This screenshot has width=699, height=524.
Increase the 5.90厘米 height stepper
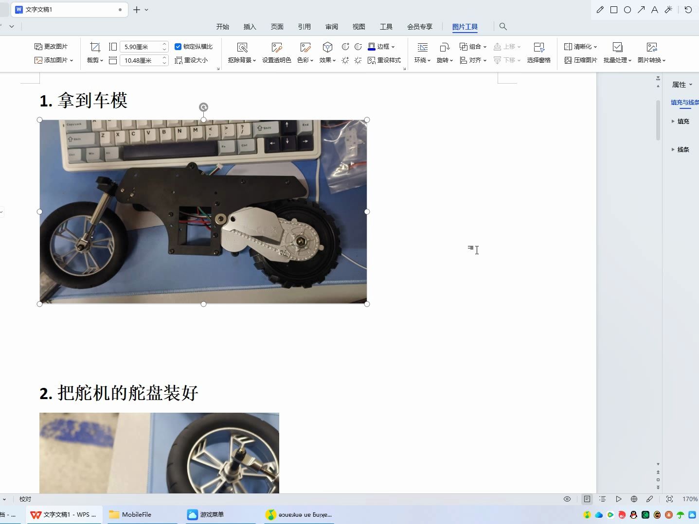tap(164, 44)
